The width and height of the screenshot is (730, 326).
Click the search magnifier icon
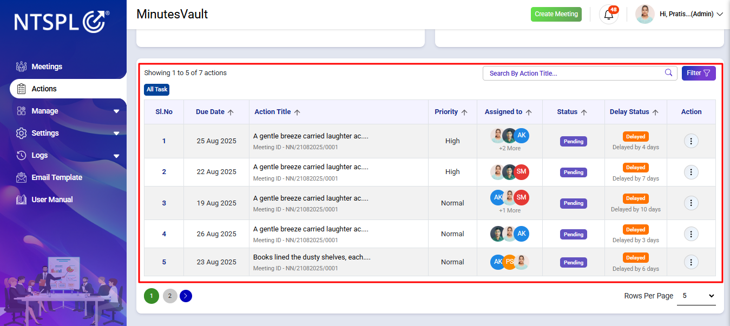pyautogui.click(x=669, y=73)
